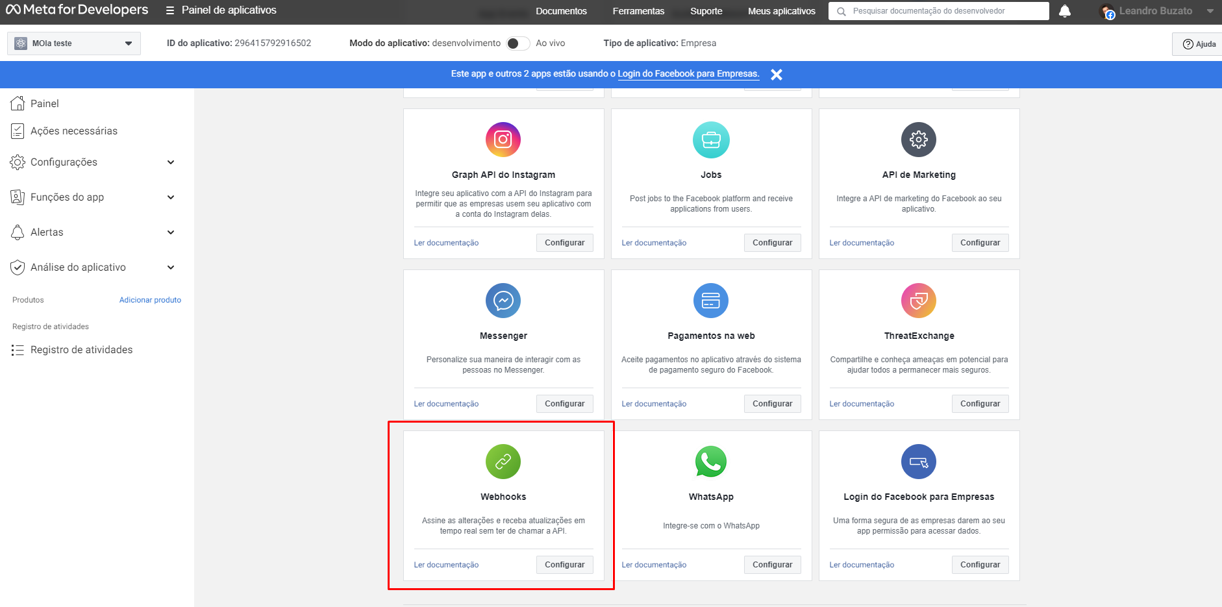
Task: Open Ações necessárias in the sidebar
Action: click(74, 131)
